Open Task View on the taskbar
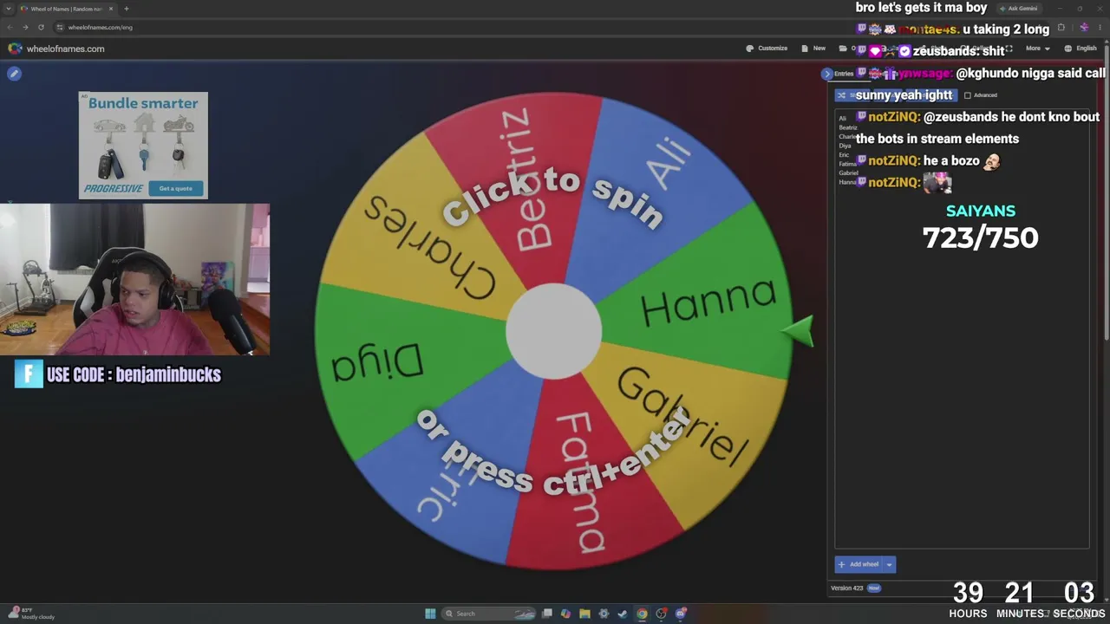The width and height of the screenshot is (1110, 624). tap(546, 614)
